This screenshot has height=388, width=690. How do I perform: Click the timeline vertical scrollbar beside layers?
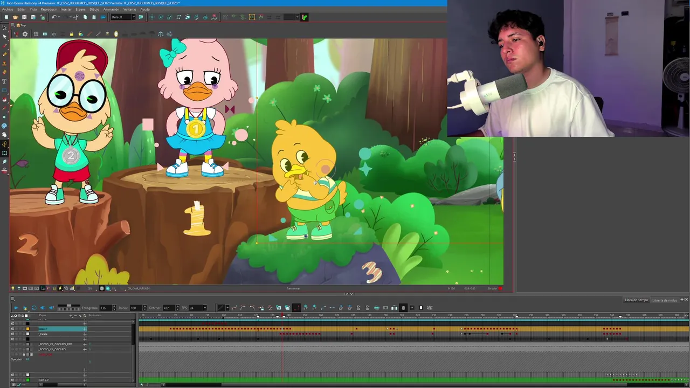(133, 350)
